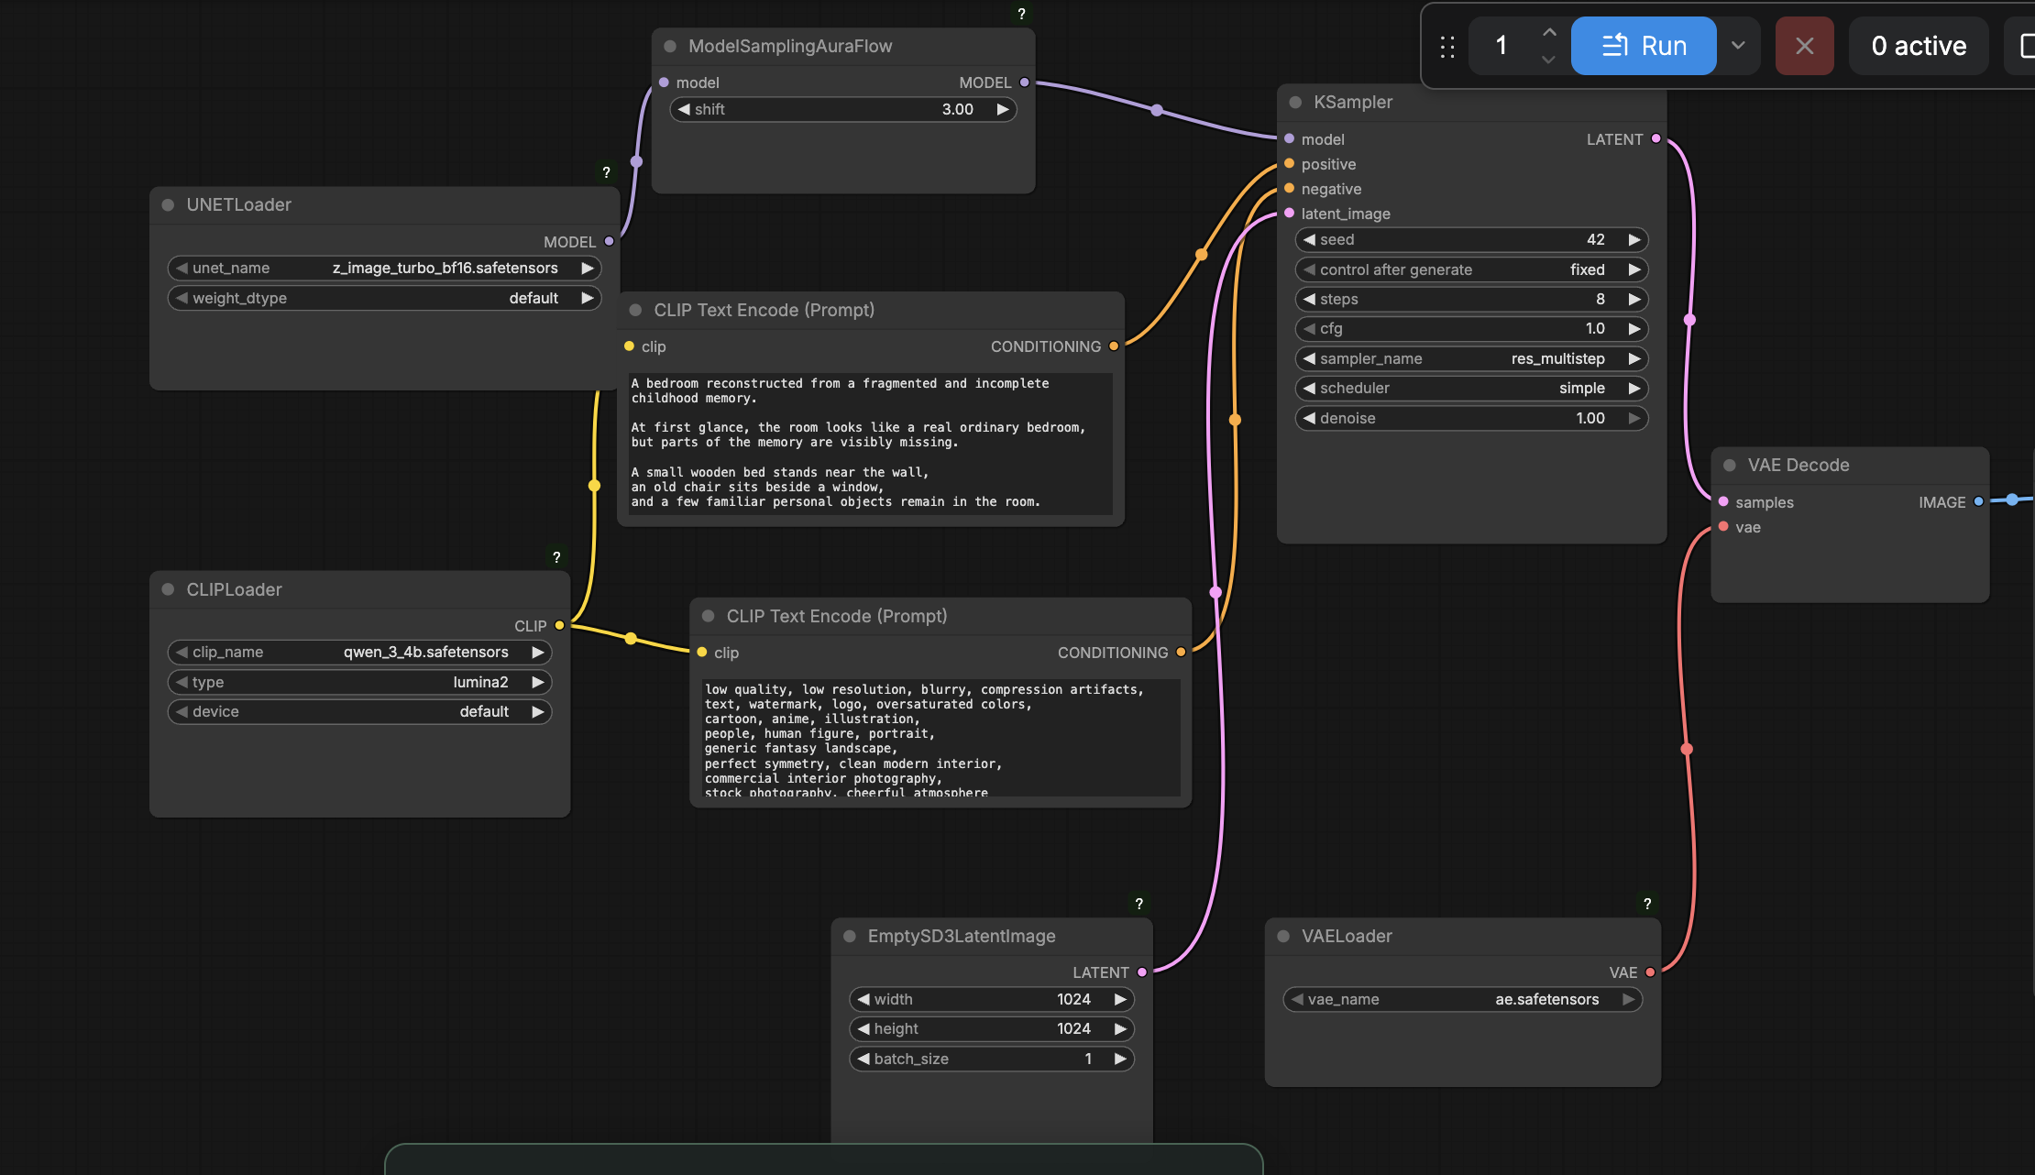The width and height of the screenshot is (2035, 1175).
Task: Increase the shift value with right arrow
Action: pyautogui.click(x=1003, y=110)
